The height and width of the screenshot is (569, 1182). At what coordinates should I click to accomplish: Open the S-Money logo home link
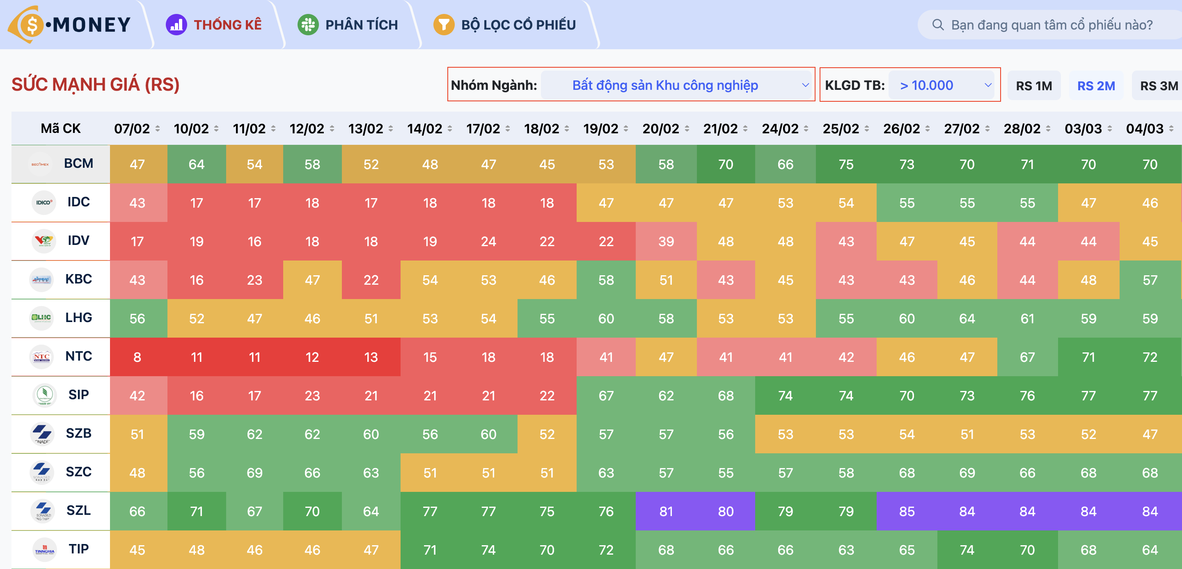(x=70, y=24)
